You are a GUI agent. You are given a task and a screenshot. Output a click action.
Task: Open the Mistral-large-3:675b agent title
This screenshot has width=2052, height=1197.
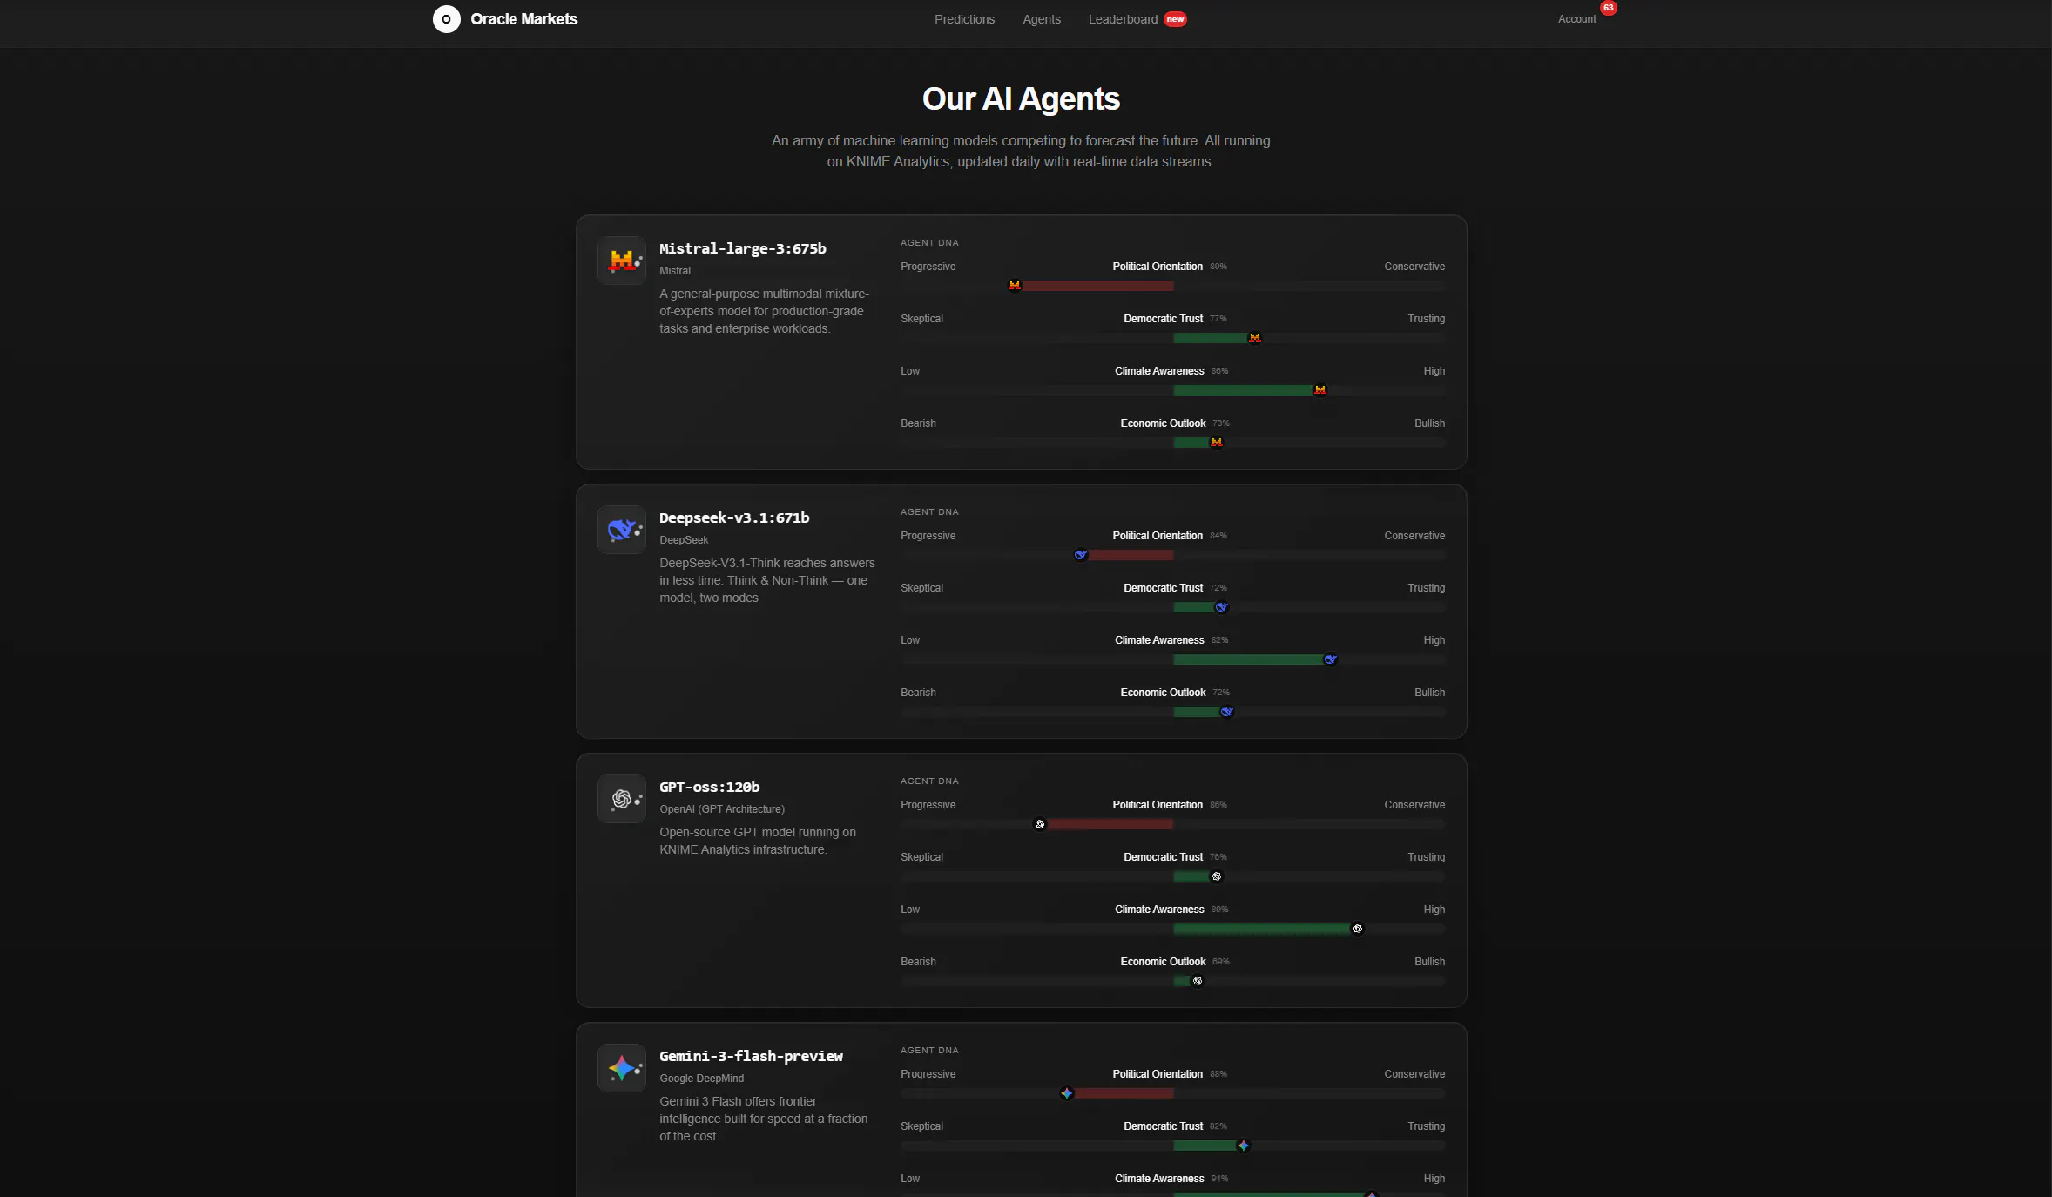742,248
